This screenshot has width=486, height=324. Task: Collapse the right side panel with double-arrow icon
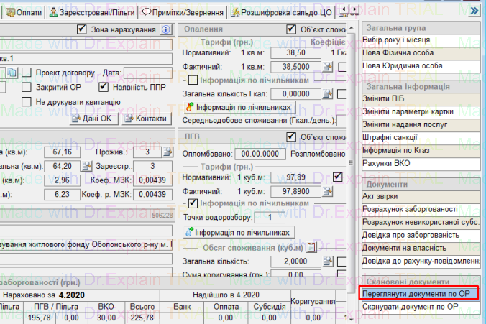click(474, 12)
